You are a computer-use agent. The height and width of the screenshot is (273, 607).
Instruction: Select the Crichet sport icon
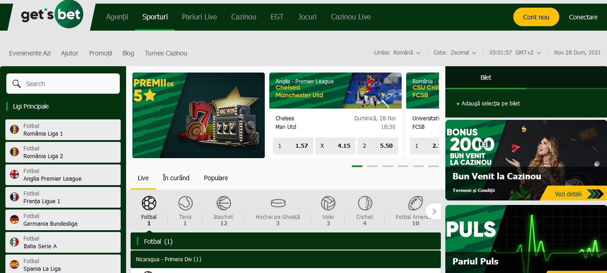point(365,204)
